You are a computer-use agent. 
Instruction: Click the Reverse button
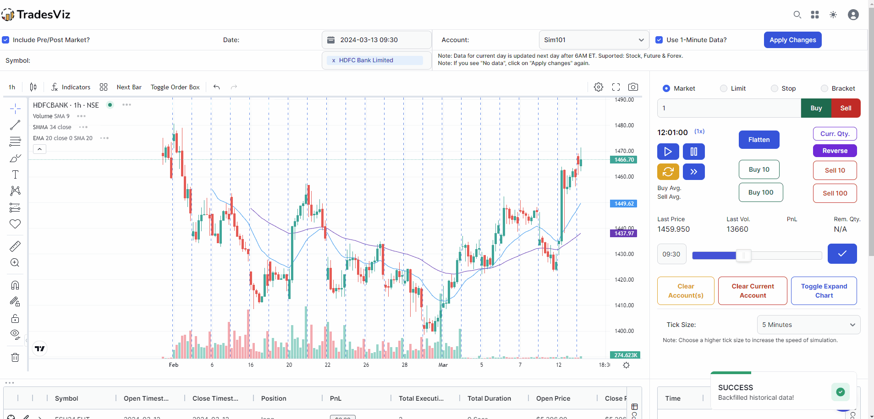coord(835,151)
